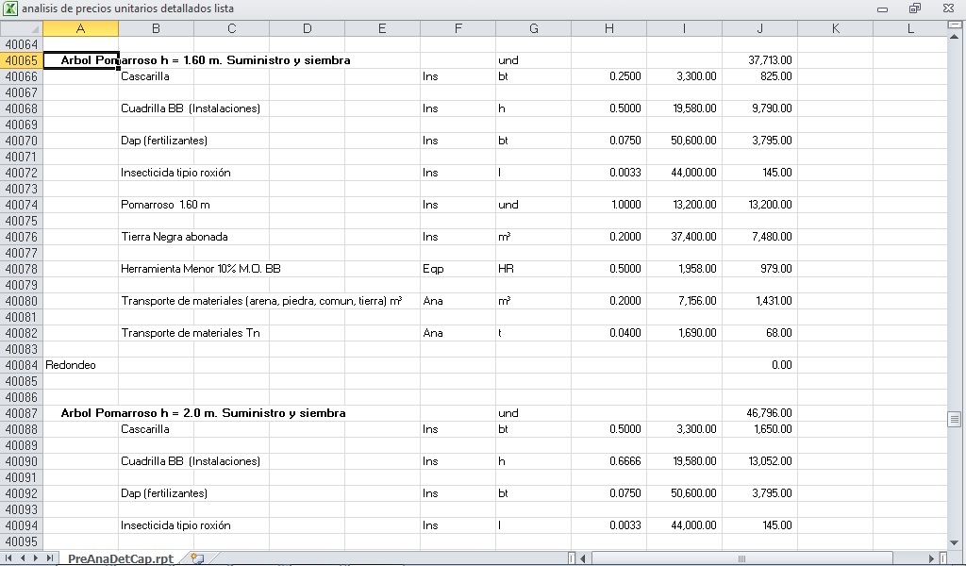The width and height of the screenshot is (966, 566).
Task: Click the 'Herramienta Menor 10% M.O. BB' cell
Action: point(201,269)
